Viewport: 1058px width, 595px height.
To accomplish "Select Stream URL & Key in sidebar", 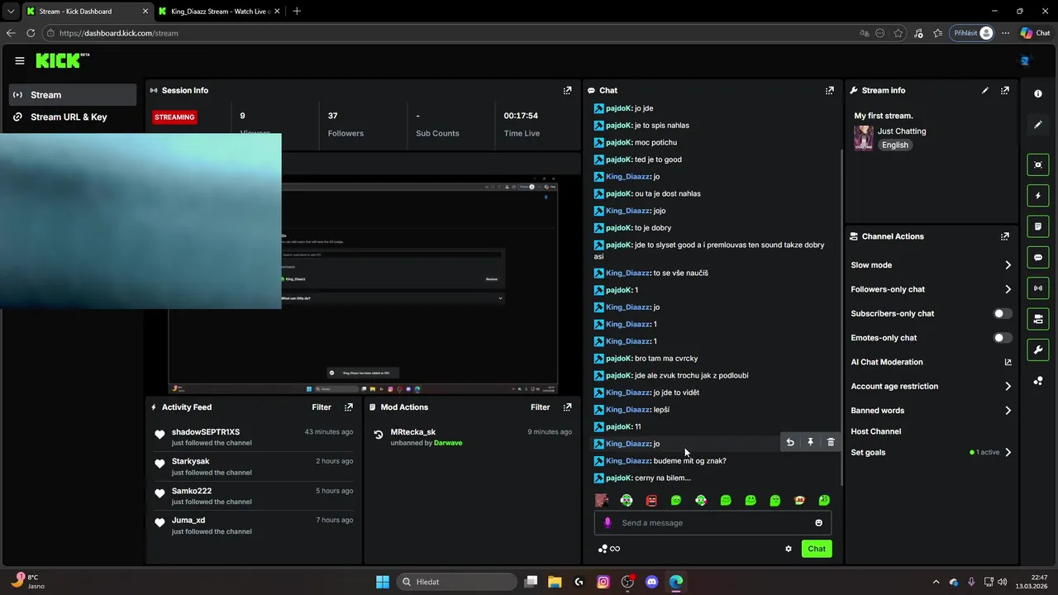I will pyautogui.click(x=73, y=117).
